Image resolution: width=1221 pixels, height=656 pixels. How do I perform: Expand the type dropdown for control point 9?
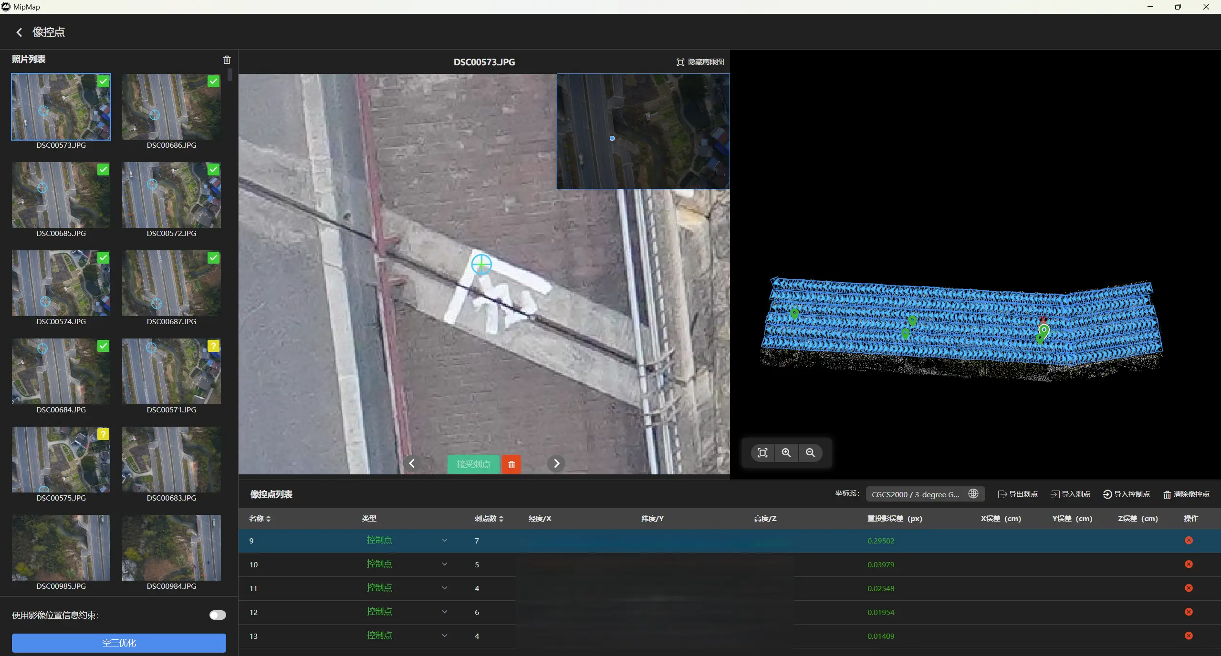pos(444,541)
